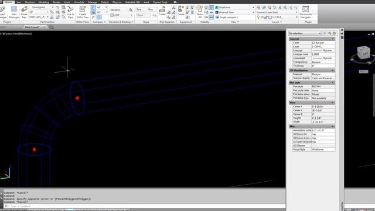Image resolution: width=375 pixels, height=211 pixels.
Task: Click the ViewCube in the viewport
Action: (363, 53)
